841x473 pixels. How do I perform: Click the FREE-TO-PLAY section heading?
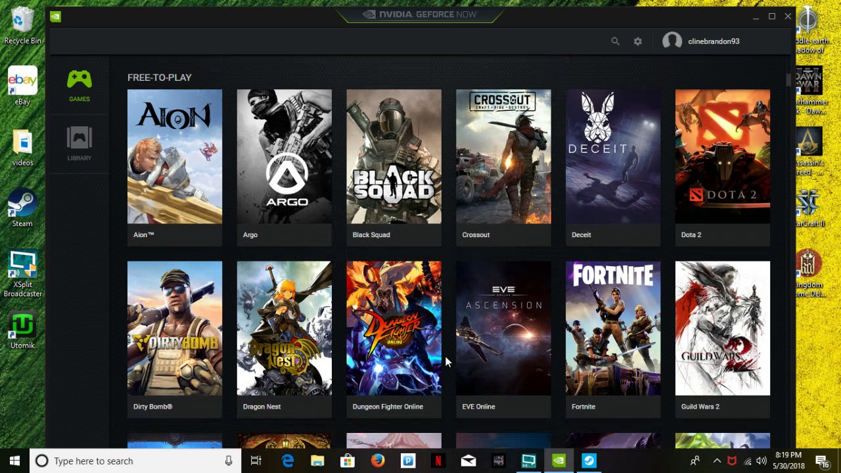point(160,78)
